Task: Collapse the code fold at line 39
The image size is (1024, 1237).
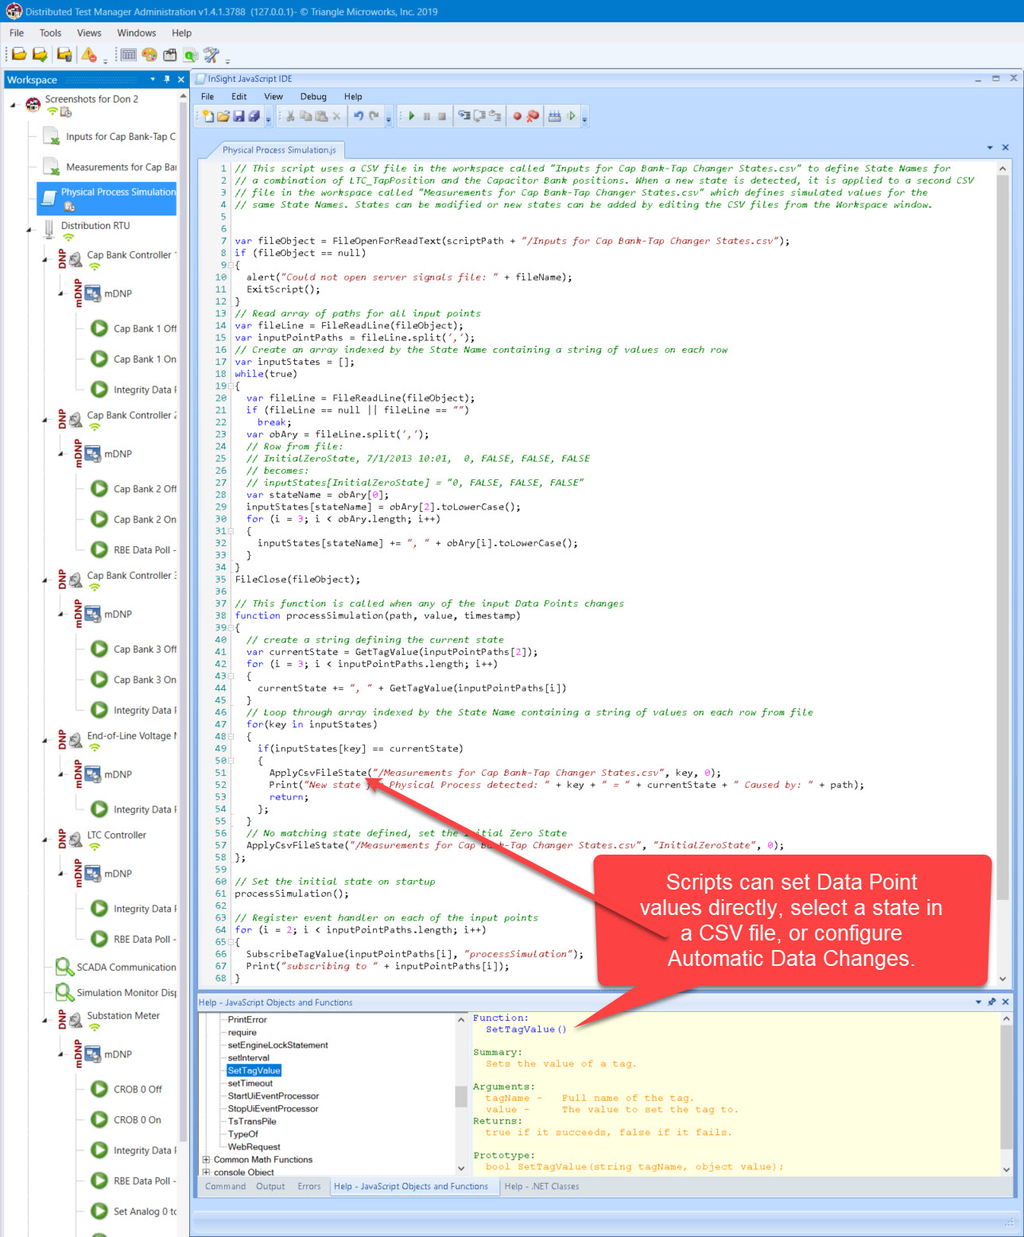Action: [x=231, y=628]
